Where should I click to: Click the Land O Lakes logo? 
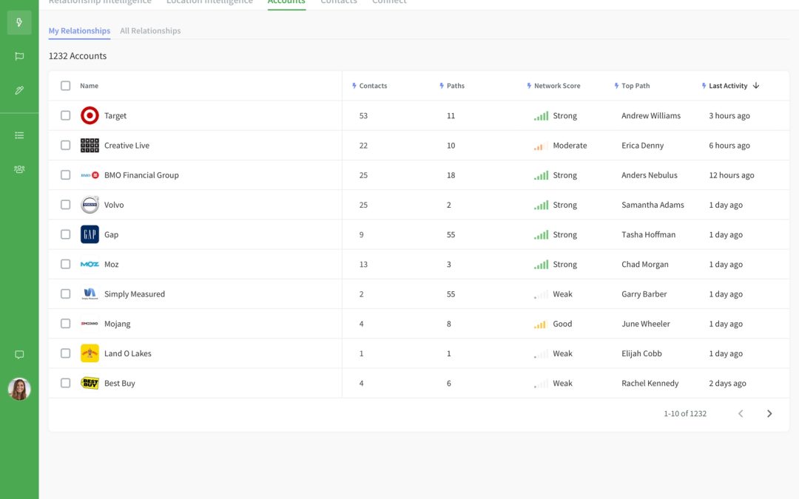tap(90, 353)
